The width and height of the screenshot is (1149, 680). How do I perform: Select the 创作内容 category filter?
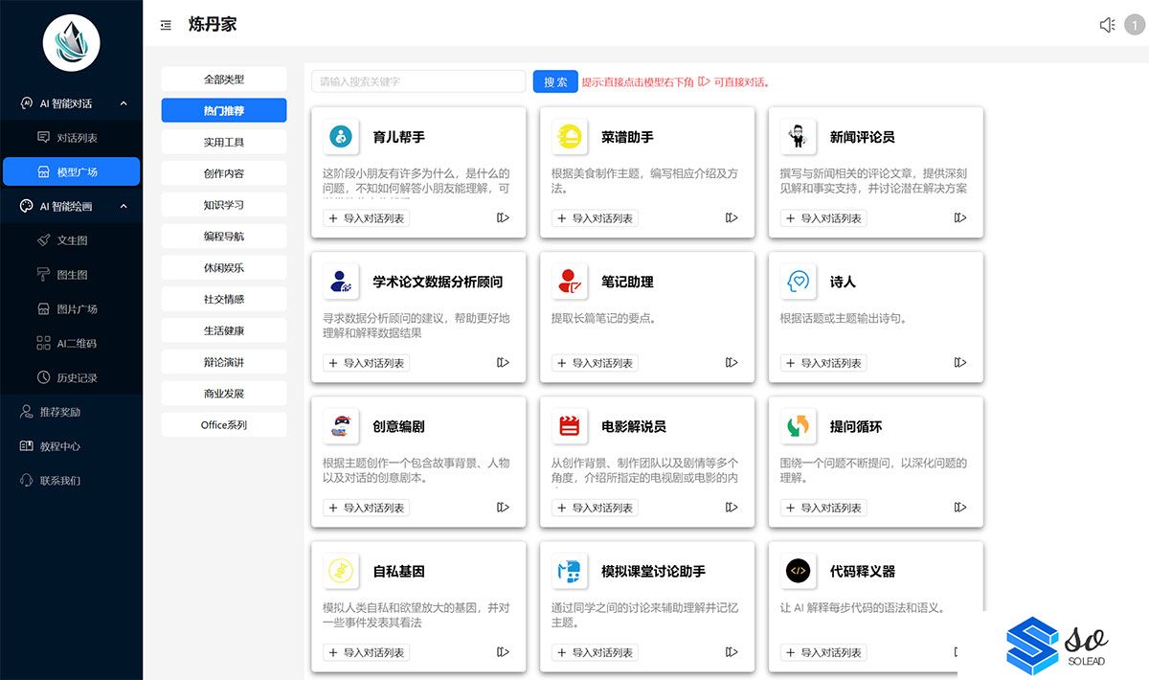pos(224,173)
